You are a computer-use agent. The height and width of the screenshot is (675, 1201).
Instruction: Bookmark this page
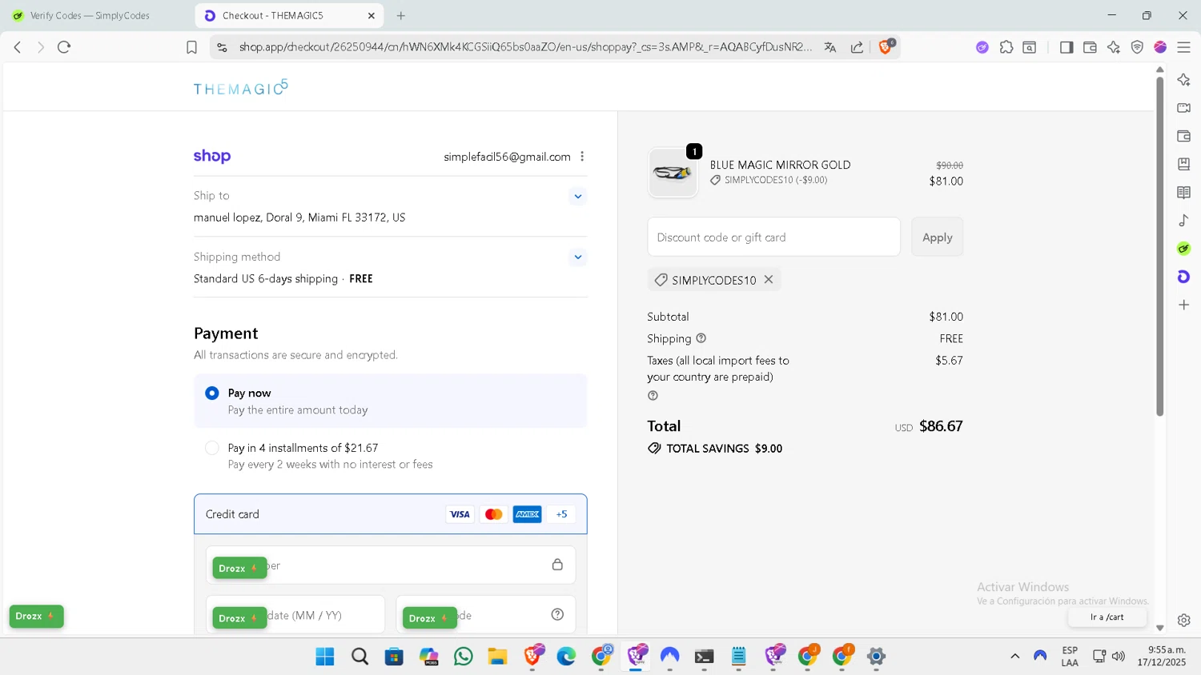click(191, 47)
